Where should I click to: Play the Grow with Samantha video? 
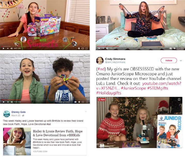[4, 48]
